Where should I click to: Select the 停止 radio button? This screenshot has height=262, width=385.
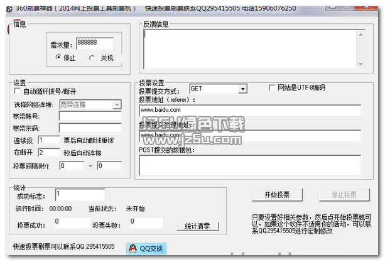[58, 57]
